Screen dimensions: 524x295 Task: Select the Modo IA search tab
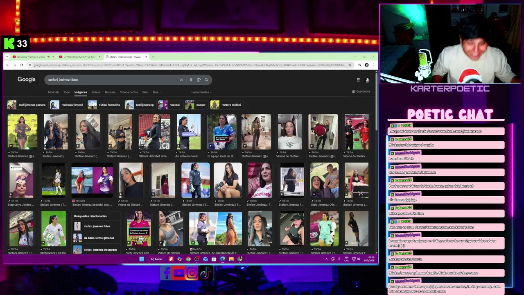(53, 92)
